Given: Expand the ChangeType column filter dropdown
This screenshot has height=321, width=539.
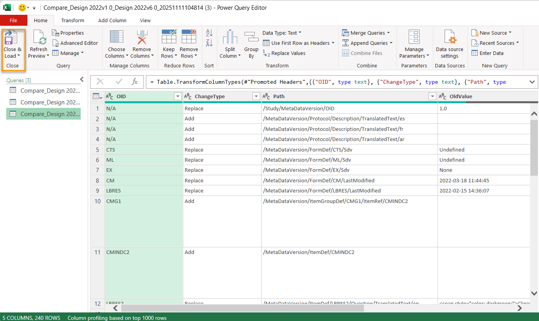Looking at the screenshot, I should coord(256,96).
